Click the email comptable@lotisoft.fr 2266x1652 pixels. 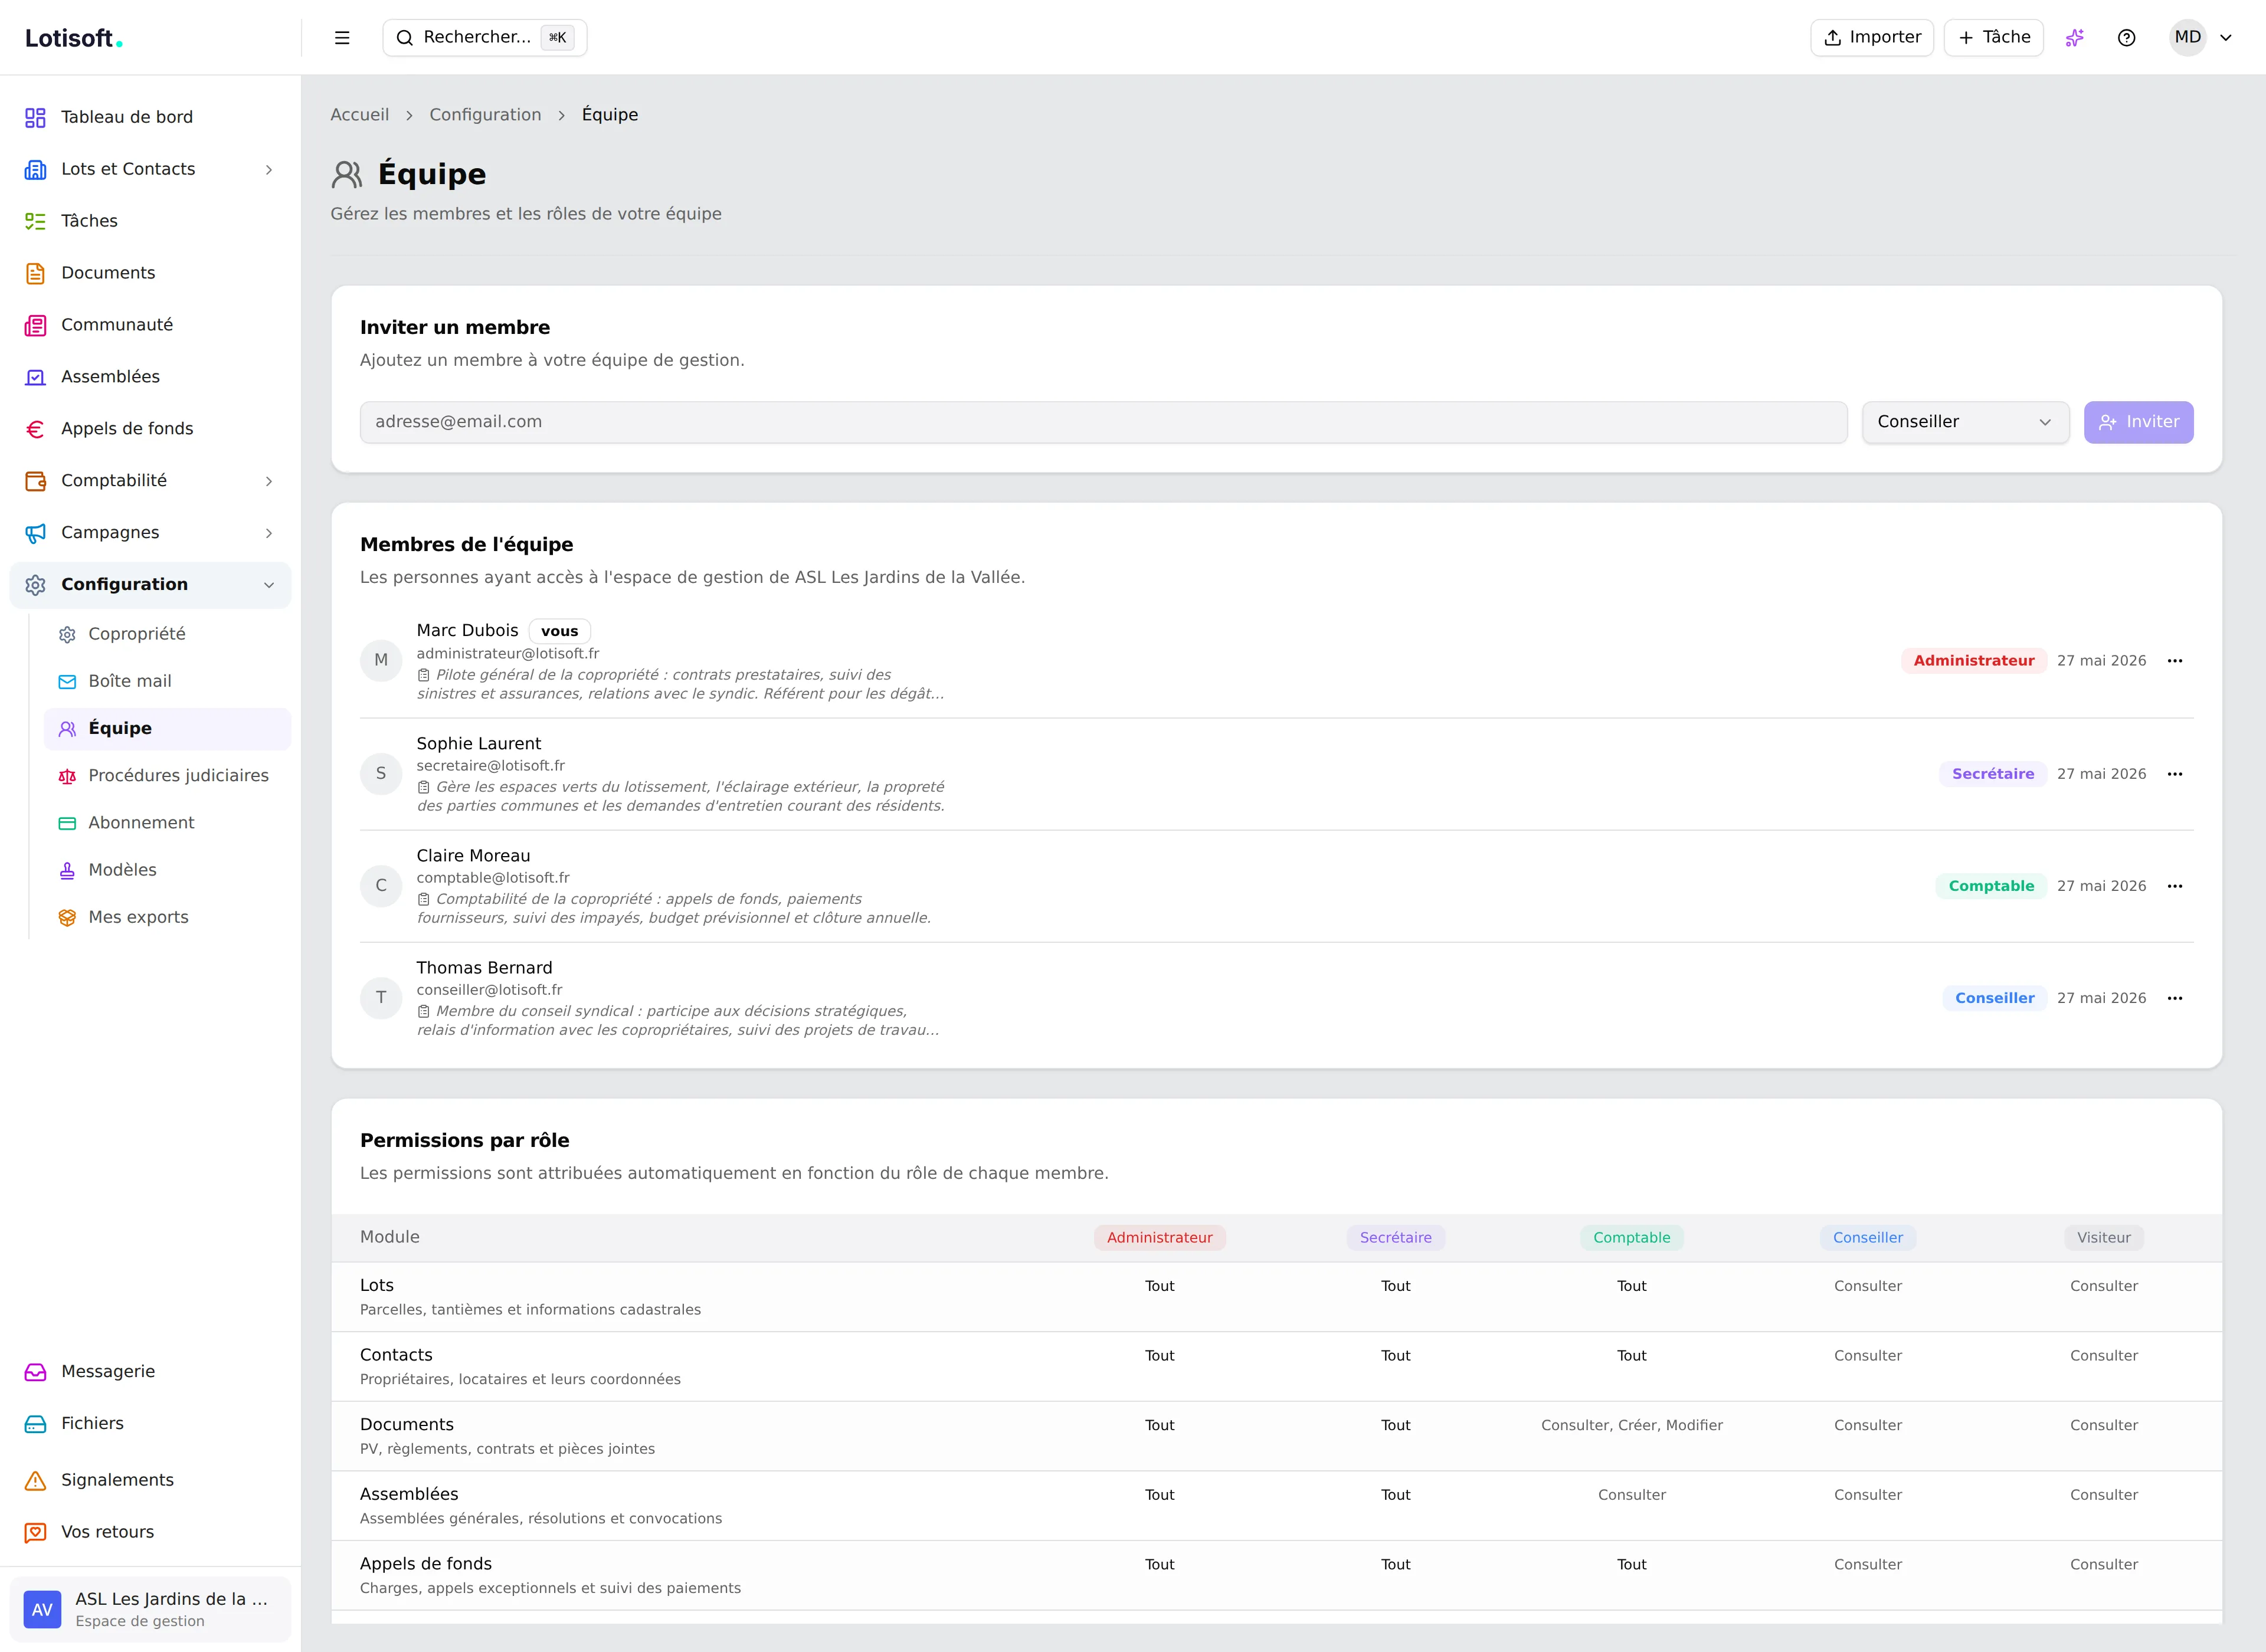tap(493, 878)
